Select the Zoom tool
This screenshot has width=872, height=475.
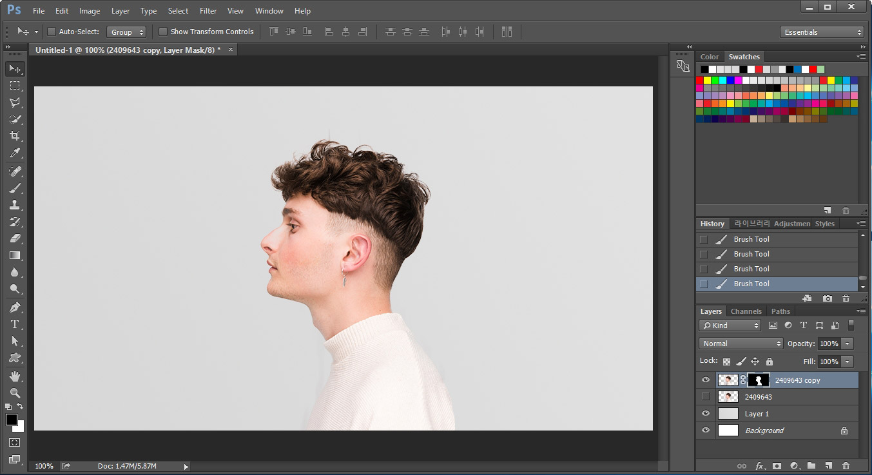pos(15,393)
